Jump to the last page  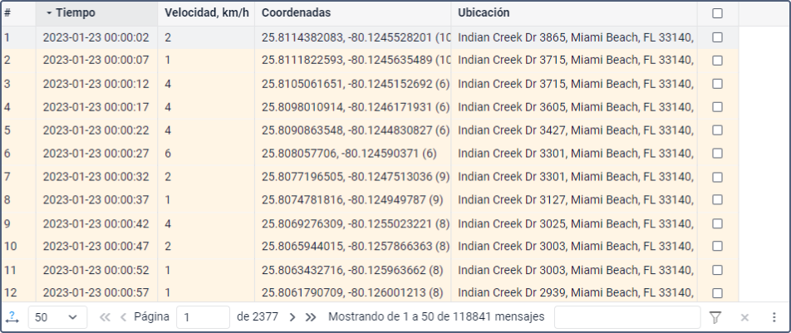(x=311, y=317)
